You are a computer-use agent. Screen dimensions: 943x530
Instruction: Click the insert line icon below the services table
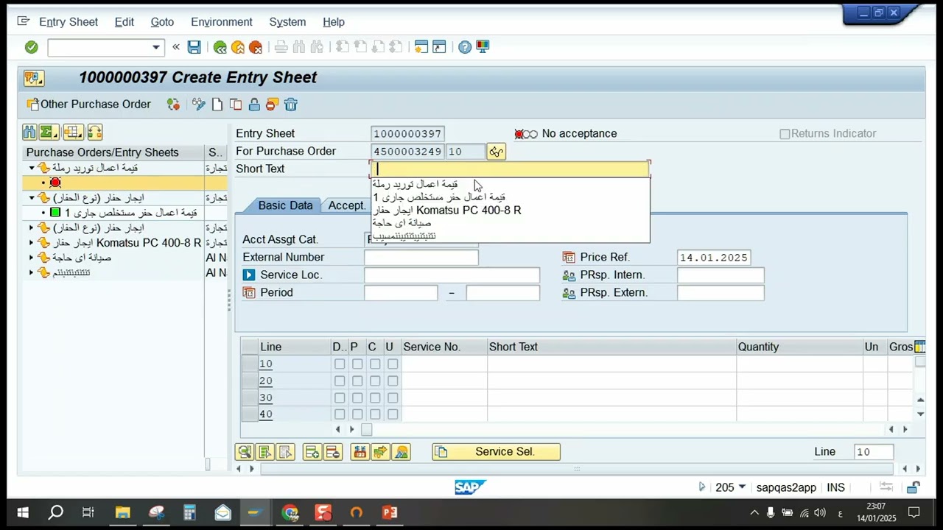point(312,452)
